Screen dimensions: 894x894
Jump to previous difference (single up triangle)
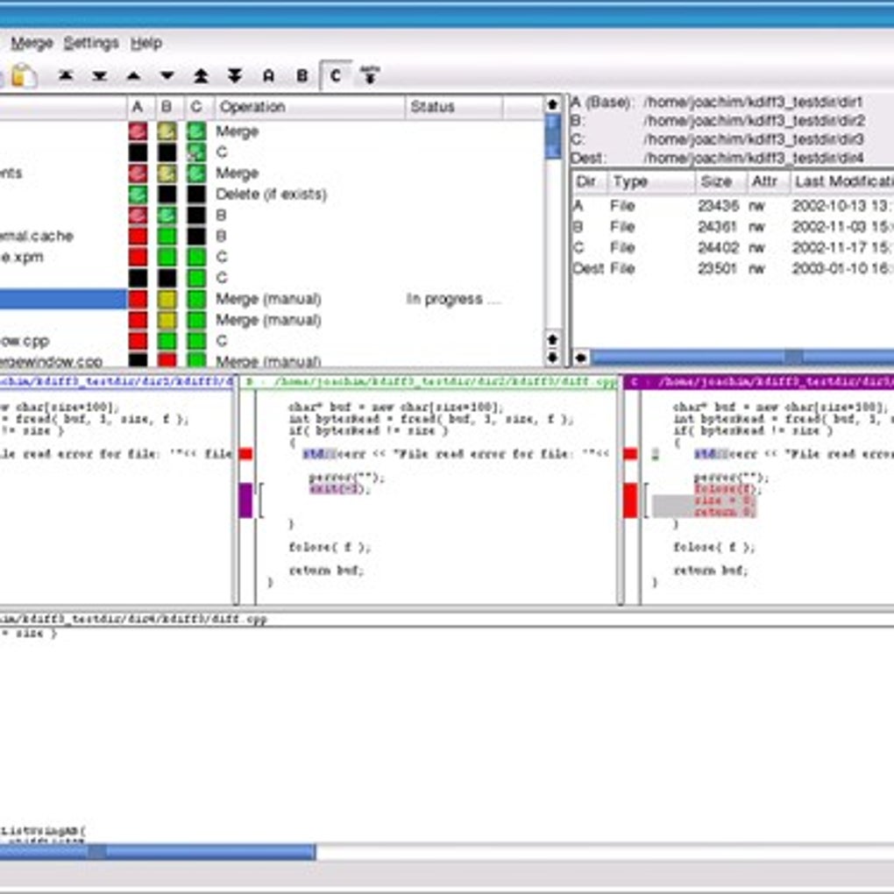[133, 75]
